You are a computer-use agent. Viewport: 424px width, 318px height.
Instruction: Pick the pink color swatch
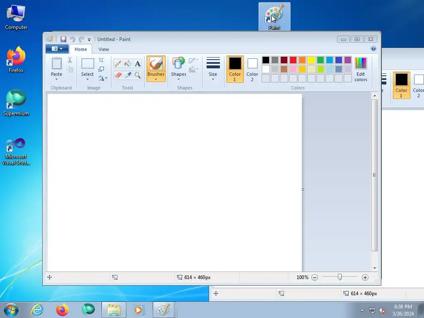[x=293, y=69]
